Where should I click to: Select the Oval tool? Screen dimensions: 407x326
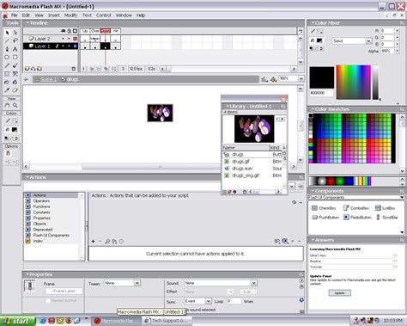tap(7, 58)
